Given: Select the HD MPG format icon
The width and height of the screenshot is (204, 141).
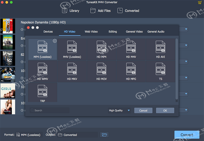Looking at the screenshot, I should 131,69.
